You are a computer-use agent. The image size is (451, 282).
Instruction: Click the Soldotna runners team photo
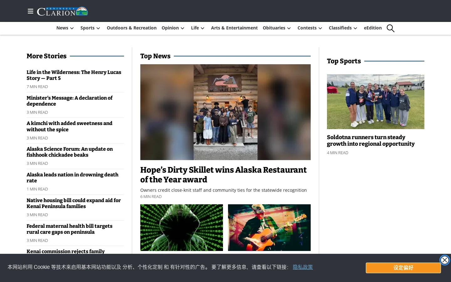point(376,102)
